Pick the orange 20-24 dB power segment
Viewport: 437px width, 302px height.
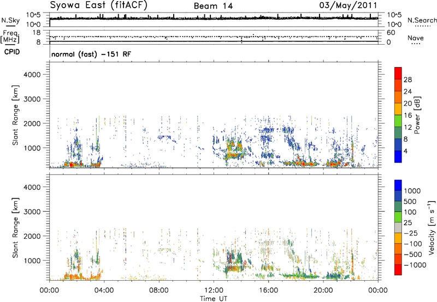[398, 98]
